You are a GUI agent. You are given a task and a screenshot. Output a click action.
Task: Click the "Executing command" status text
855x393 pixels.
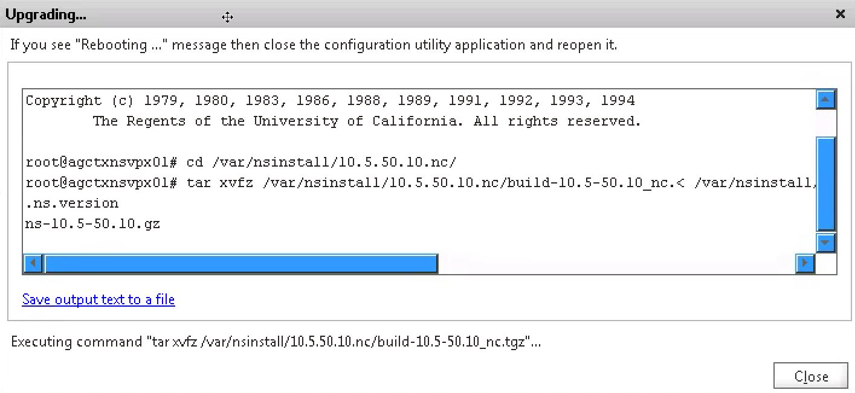click(x=276, y=342)
